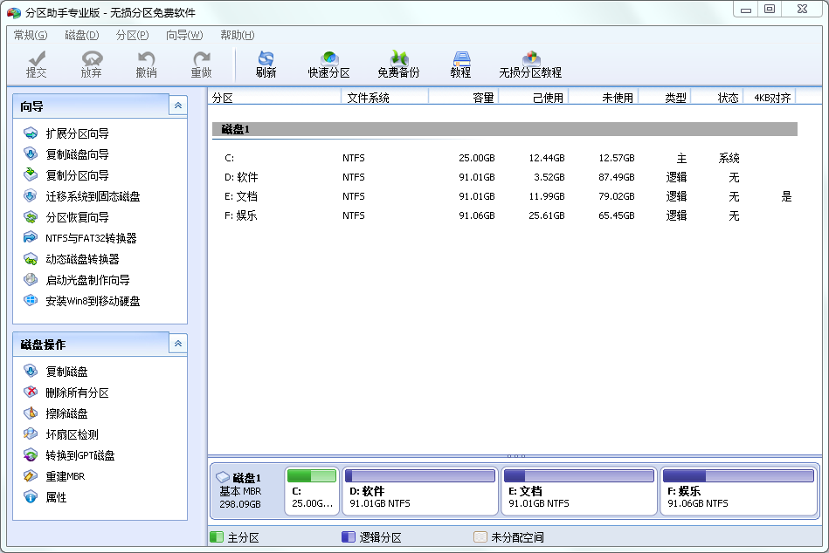Sort by 4KB对齐 column header

tap(770, 97)
